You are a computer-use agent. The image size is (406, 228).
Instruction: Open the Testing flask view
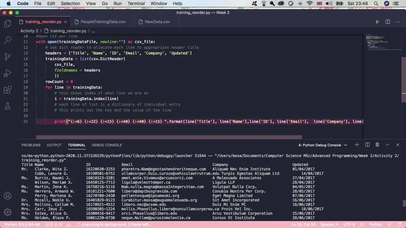click(8, 106)
